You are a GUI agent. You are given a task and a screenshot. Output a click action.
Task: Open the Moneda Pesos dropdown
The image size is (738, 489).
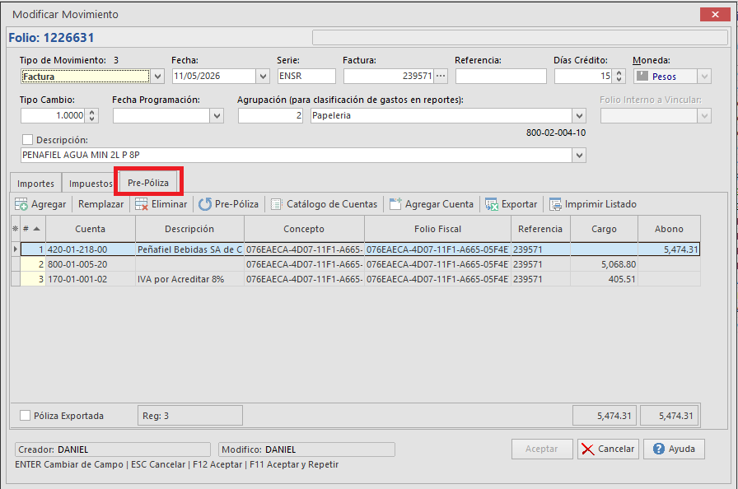[x=704, y=77]
